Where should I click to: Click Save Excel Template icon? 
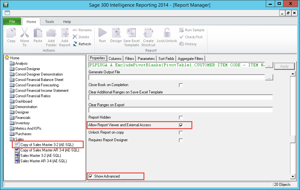[131, 33]
